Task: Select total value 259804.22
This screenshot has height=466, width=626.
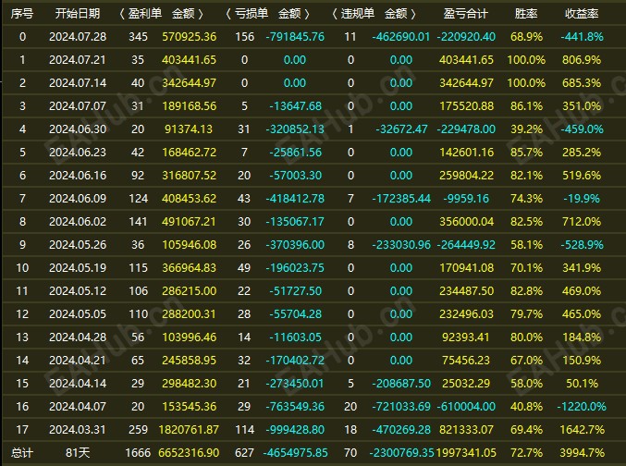Action: (x=466, y=176)
